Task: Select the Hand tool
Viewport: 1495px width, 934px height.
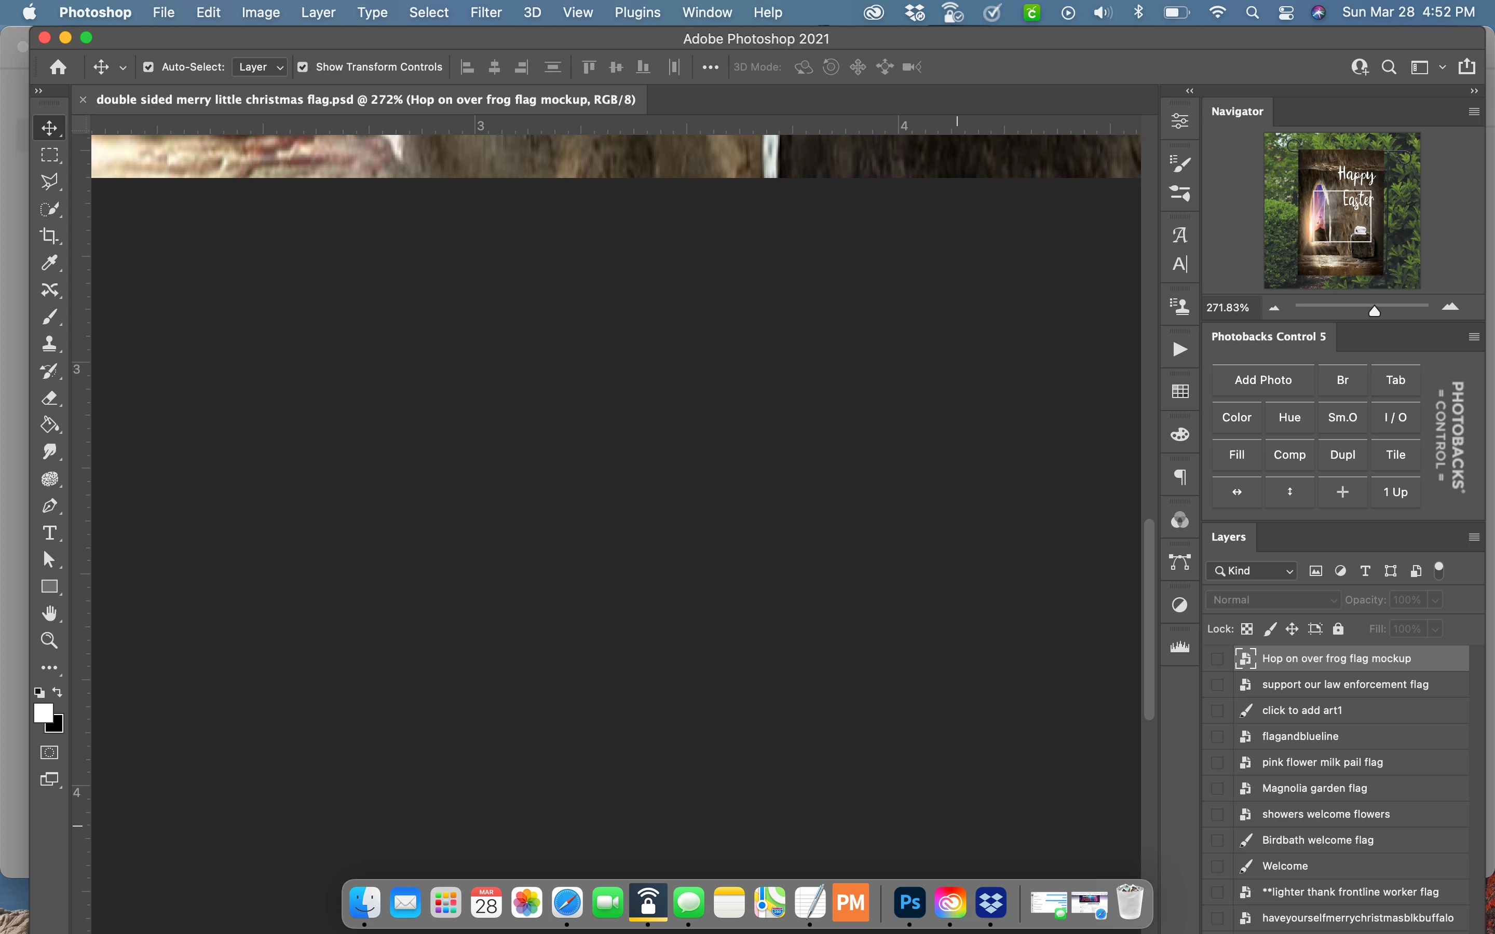Action: 49,613
